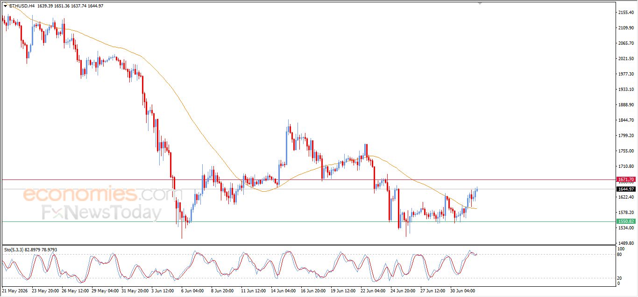638x297 pixels.
Task: Click the economies.com watermark logo
Action: click(x=96, y=193)
